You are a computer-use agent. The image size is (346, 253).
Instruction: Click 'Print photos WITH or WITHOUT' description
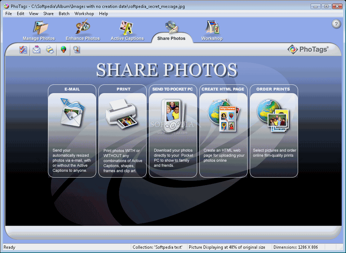pos(123,161)
